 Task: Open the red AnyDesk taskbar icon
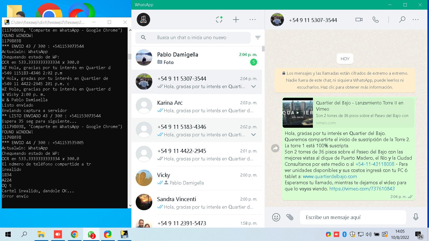click(x=58, y=234)
